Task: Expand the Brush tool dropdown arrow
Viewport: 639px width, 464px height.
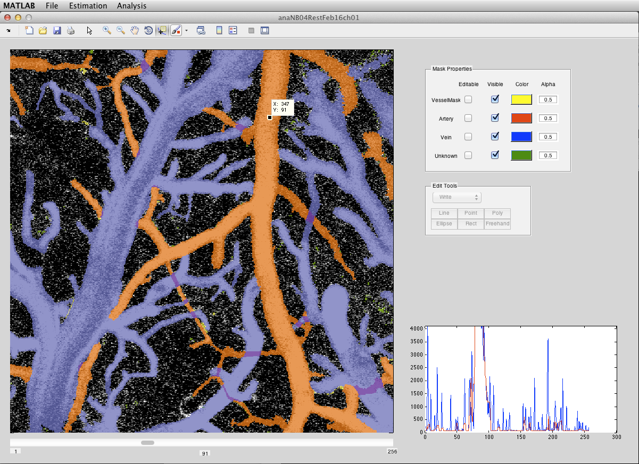Action: pos(186,31)
